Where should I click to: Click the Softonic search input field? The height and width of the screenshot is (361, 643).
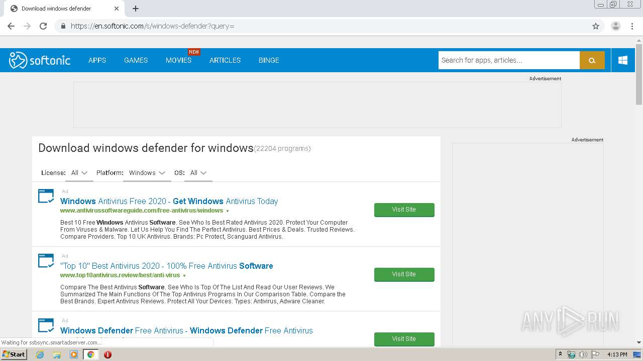point(509,60)
